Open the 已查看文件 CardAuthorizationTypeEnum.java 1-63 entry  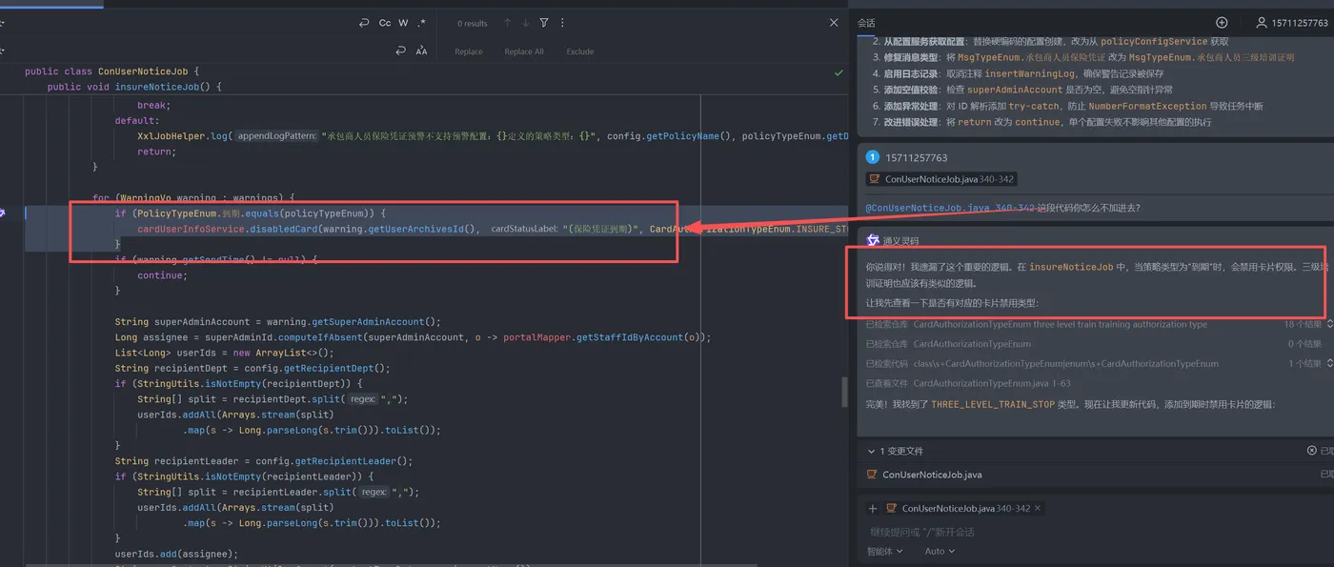[x=967, y=383]
